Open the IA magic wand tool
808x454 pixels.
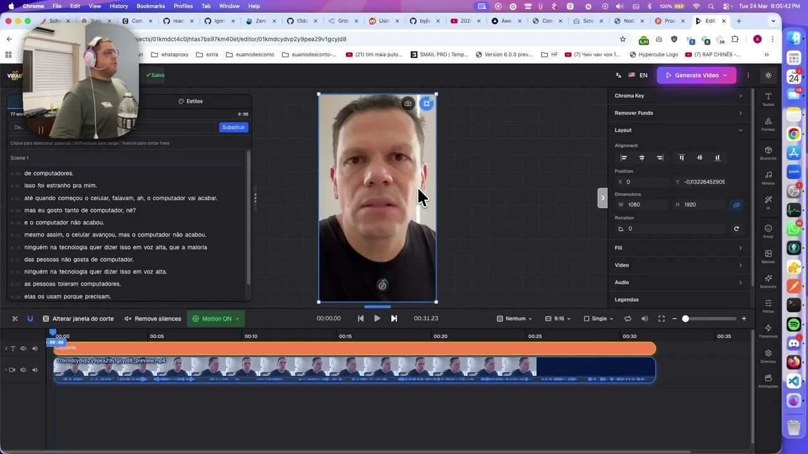point(768,202)
